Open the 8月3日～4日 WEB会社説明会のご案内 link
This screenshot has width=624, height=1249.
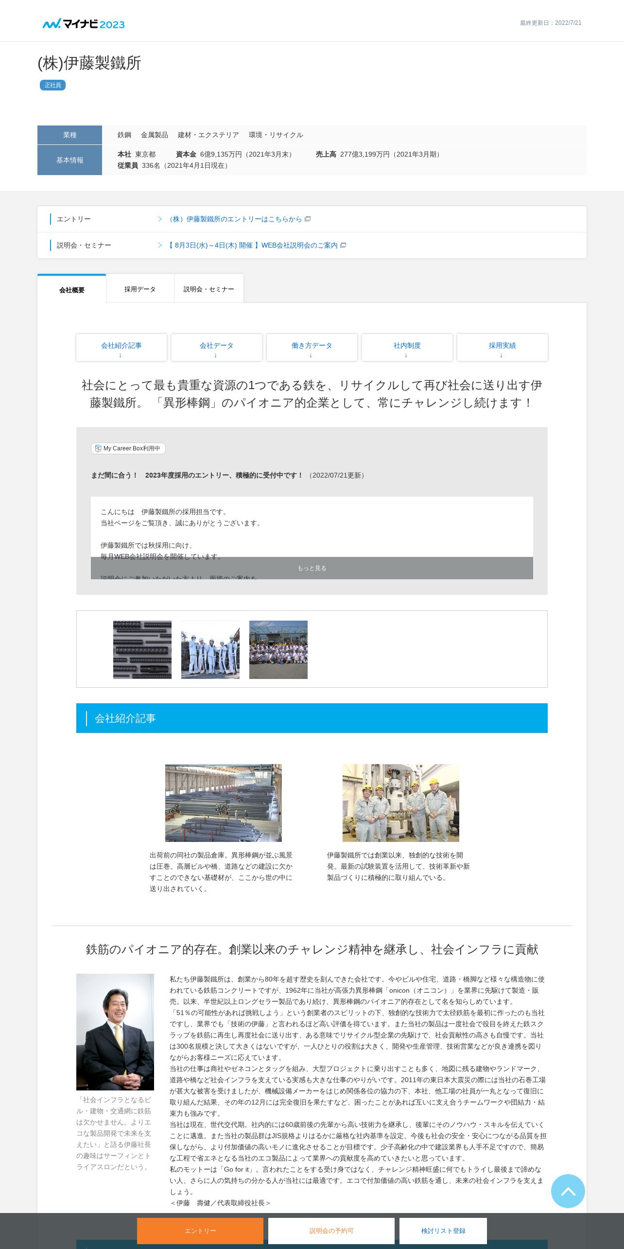pyautogui.click(x=252, y=246)
